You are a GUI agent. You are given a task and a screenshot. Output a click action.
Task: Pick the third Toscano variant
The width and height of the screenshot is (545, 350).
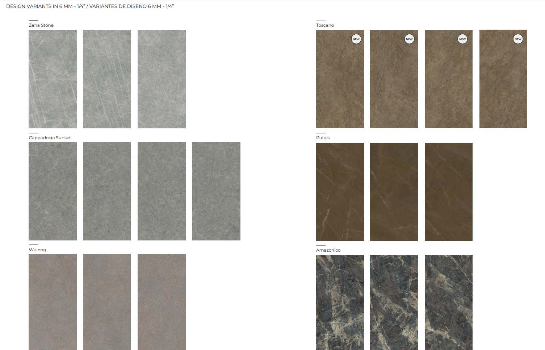pos(449,79)
